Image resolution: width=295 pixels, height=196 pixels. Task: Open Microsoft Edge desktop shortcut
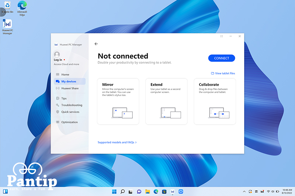point(22,8)
